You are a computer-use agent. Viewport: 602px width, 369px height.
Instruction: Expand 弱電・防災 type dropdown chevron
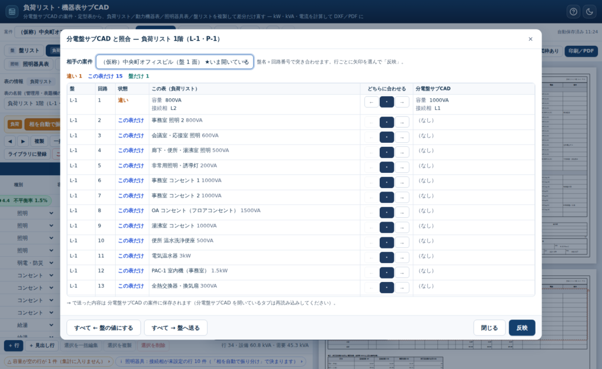[51, 263]
